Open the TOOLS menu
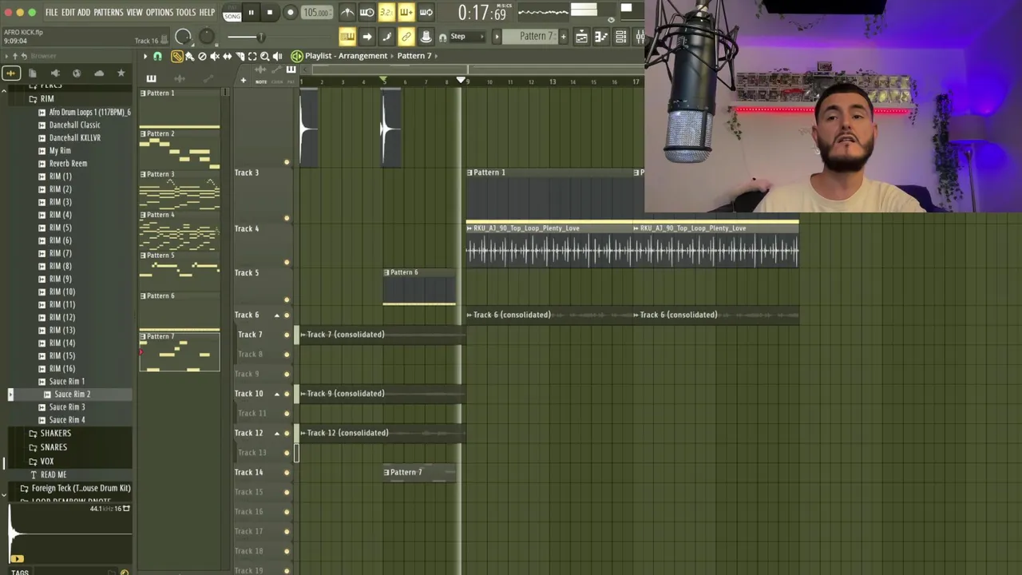Image resolution: width=1022 pixels, height=575 pixels. click(186, 13)
